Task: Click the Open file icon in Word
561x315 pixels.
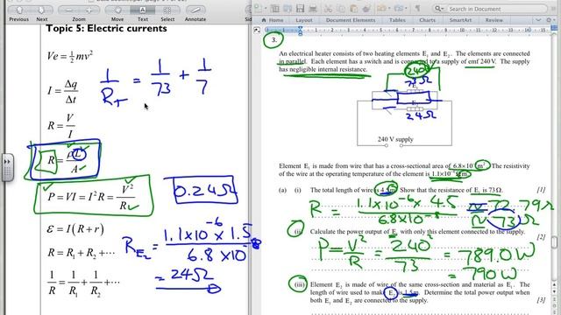Action: tap(288, 9)
